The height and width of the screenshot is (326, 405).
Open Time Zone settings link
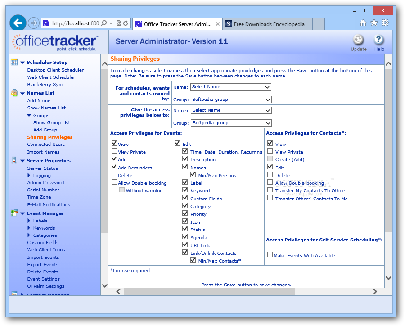click(39, 197)
